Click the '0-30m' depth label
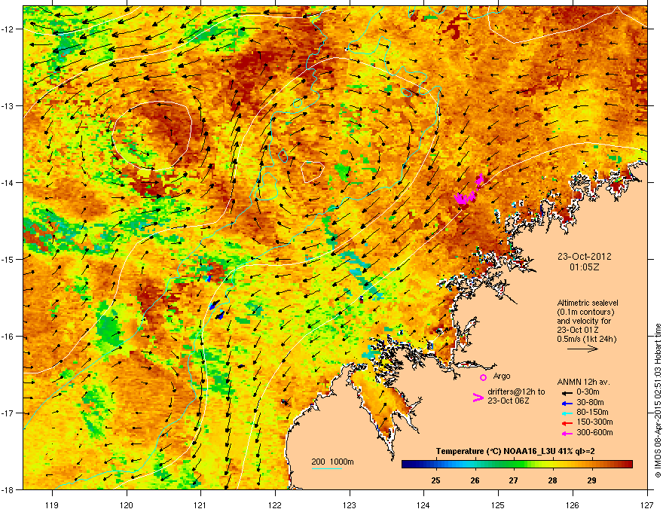Image resolution: width=663 pixels, height=512 pixels. tap(588, 392)
